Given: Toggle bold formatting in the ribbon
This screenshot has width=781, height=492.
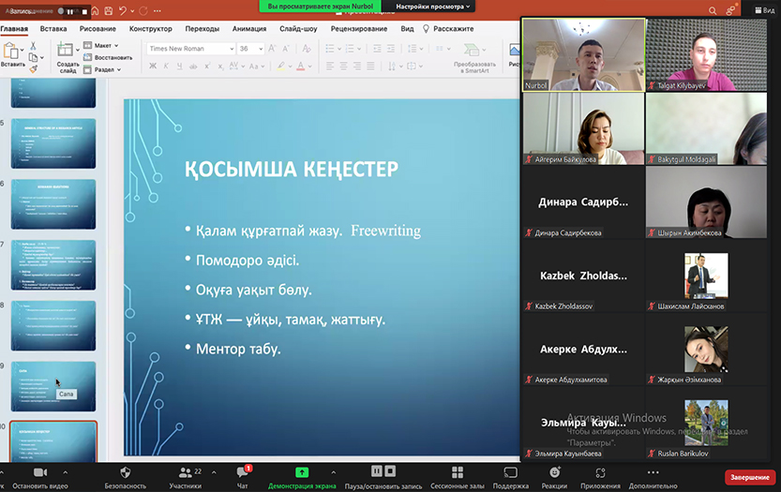Looking at the screenshot, I should click(153, 67).
